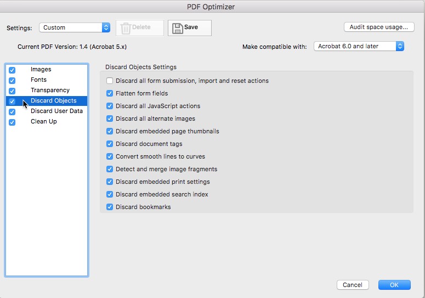
Task: Open the Settings Custom dropdown
Action: [x=75, y=27]
